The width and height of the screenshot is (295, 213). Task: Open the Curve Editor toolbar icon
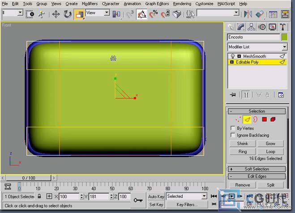[x=285, y=14]
